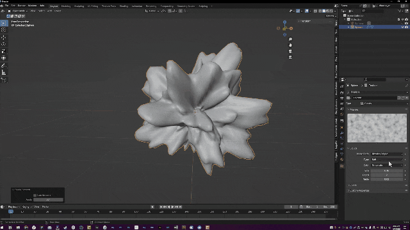
Task: Select the Scale tool in left toolbar
Action: (4, 51)
